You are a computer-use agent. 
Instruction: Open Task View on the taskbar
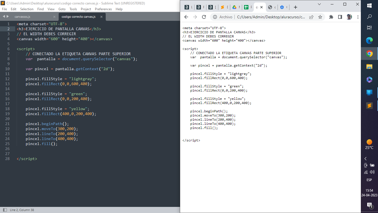pyautogui.click(x=369, y=27)
